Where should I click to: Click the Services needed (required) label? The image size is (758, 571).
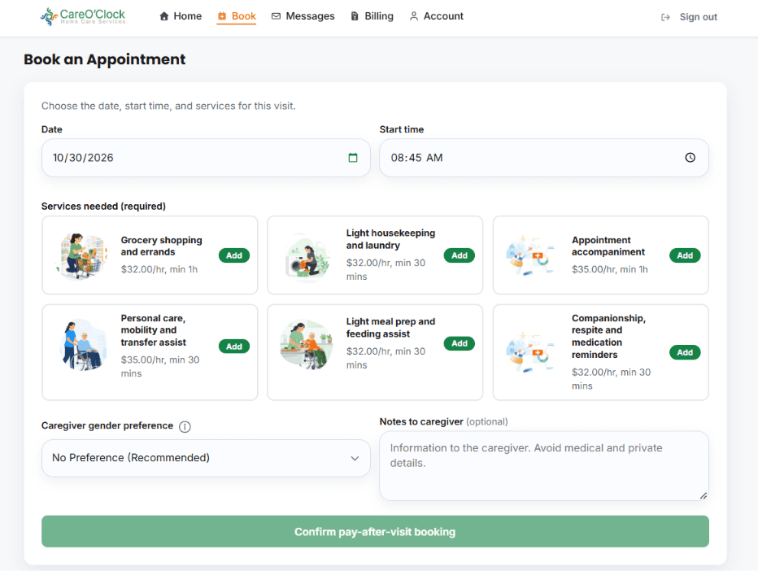tap(103, 207)
